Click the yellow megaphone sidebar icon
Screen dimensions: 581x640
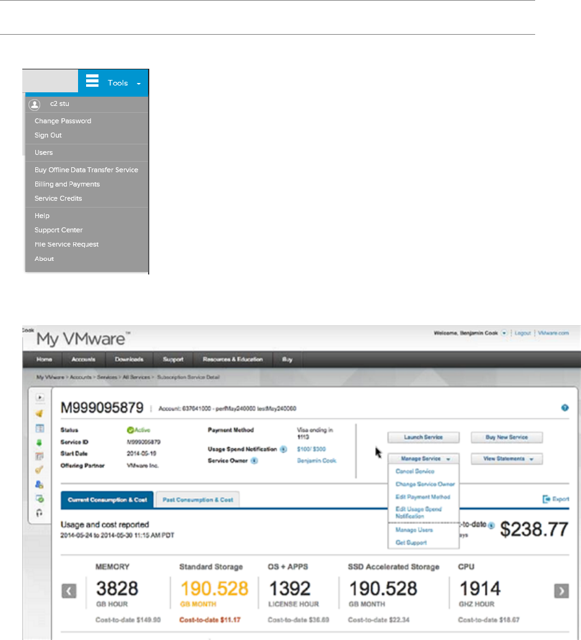39,413
